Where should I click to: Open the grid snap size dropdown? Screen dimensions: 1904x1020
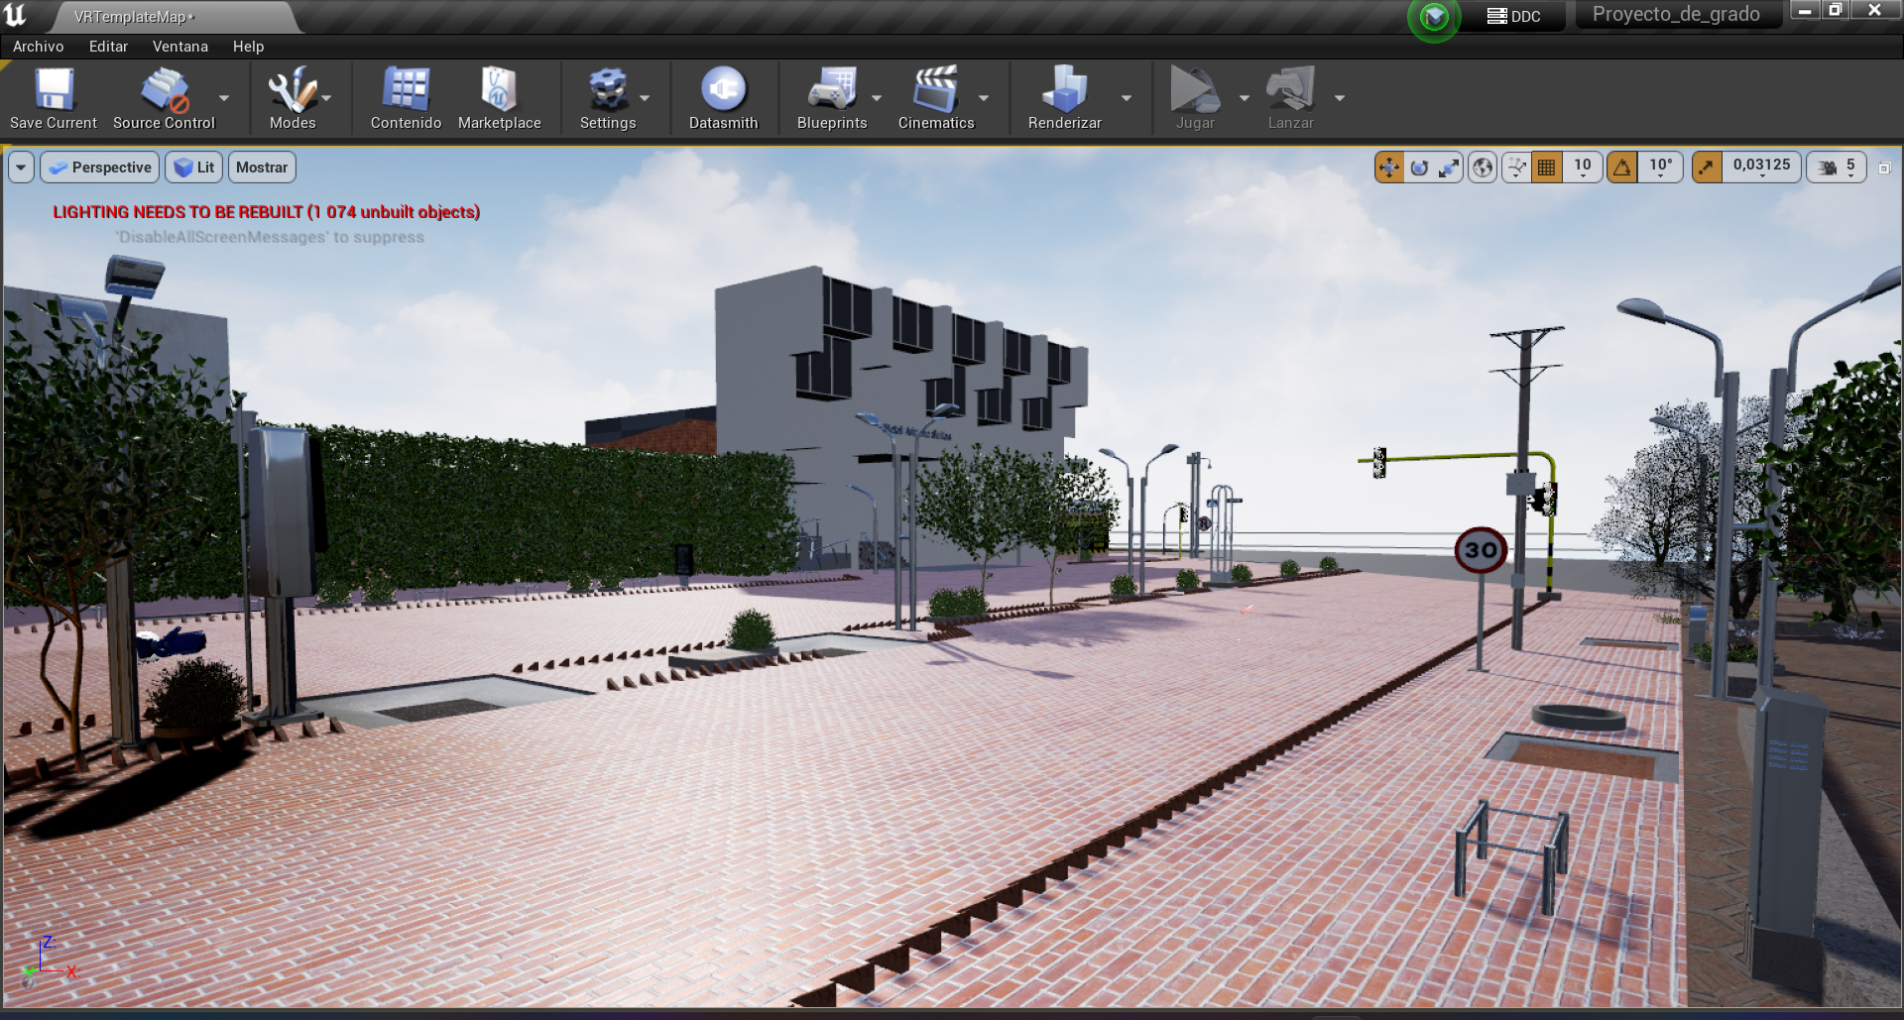pyautogui.click(x=1583, y=168)
